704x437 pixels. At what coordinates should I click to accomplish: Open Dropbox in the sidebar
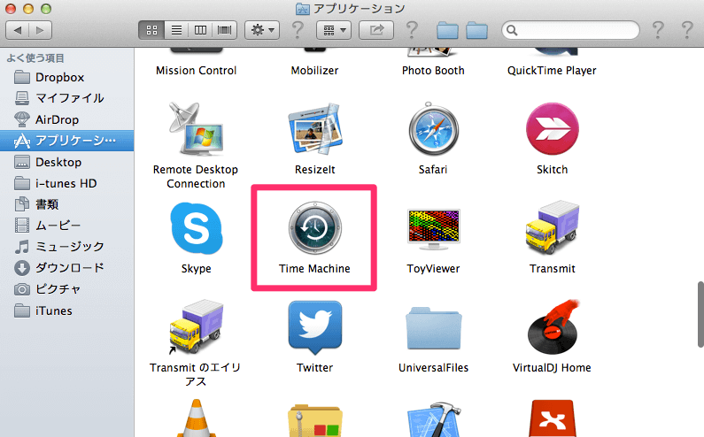(x=67, y=77)
